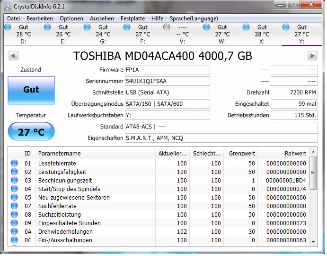
Task: Click the Übertragungsmodus field SATA/150 | SATA/600
Action: point(167,104)
